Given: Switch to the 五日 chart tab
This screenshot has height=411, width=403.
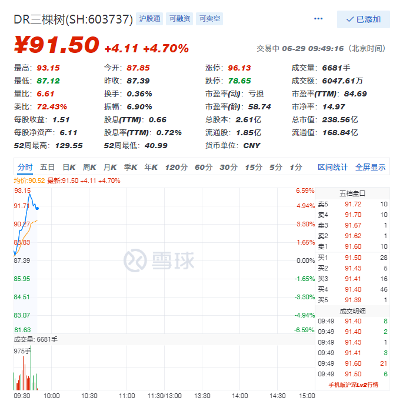Looking at the screenshot, I should click(x=48, y=168).
